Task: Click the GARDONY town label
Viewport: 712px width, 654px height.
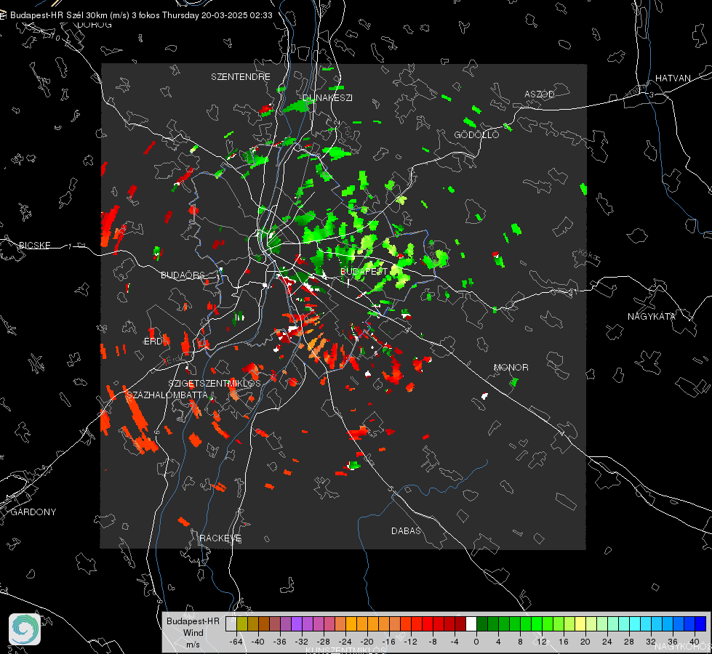Action: pos(33,512)
